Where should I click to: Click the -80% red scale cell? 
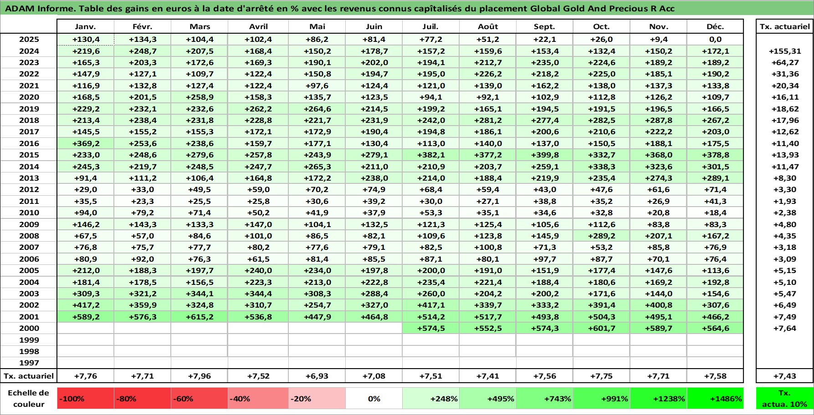click(x=143, y=399)
